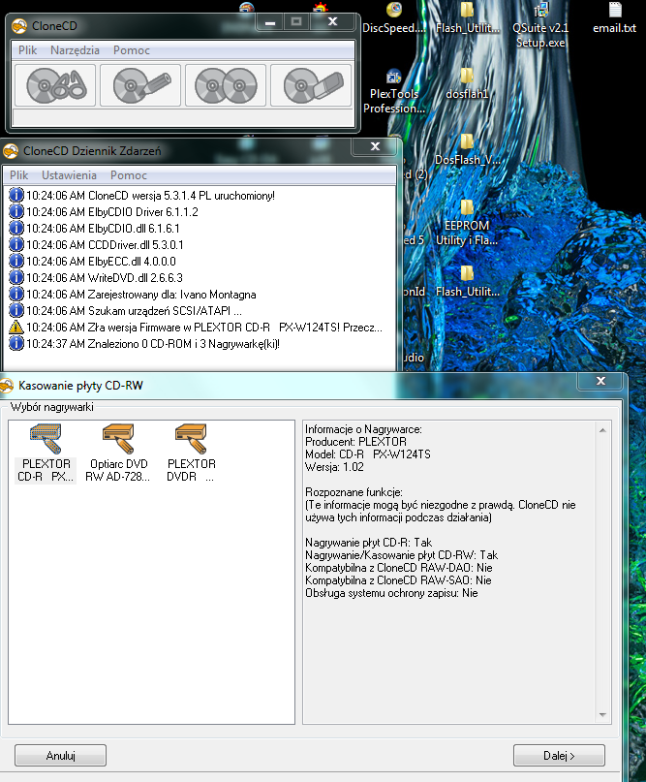Open the Plik menu in Dziennik Zdarzeń
Viewport: 646px width, 782px height.
tap(19, 175)
